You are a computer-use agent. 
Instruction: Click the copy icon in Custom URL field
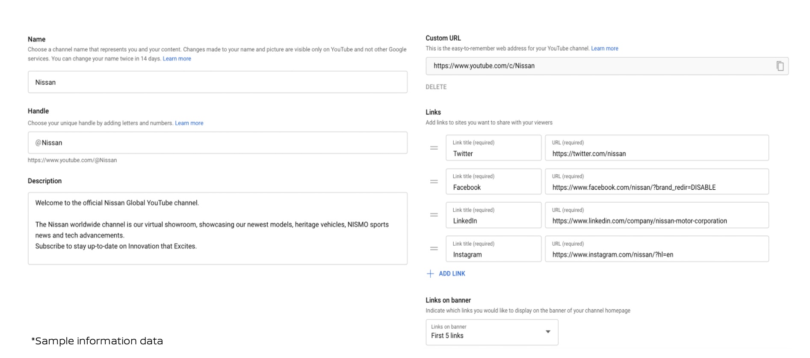coord(780,66)
